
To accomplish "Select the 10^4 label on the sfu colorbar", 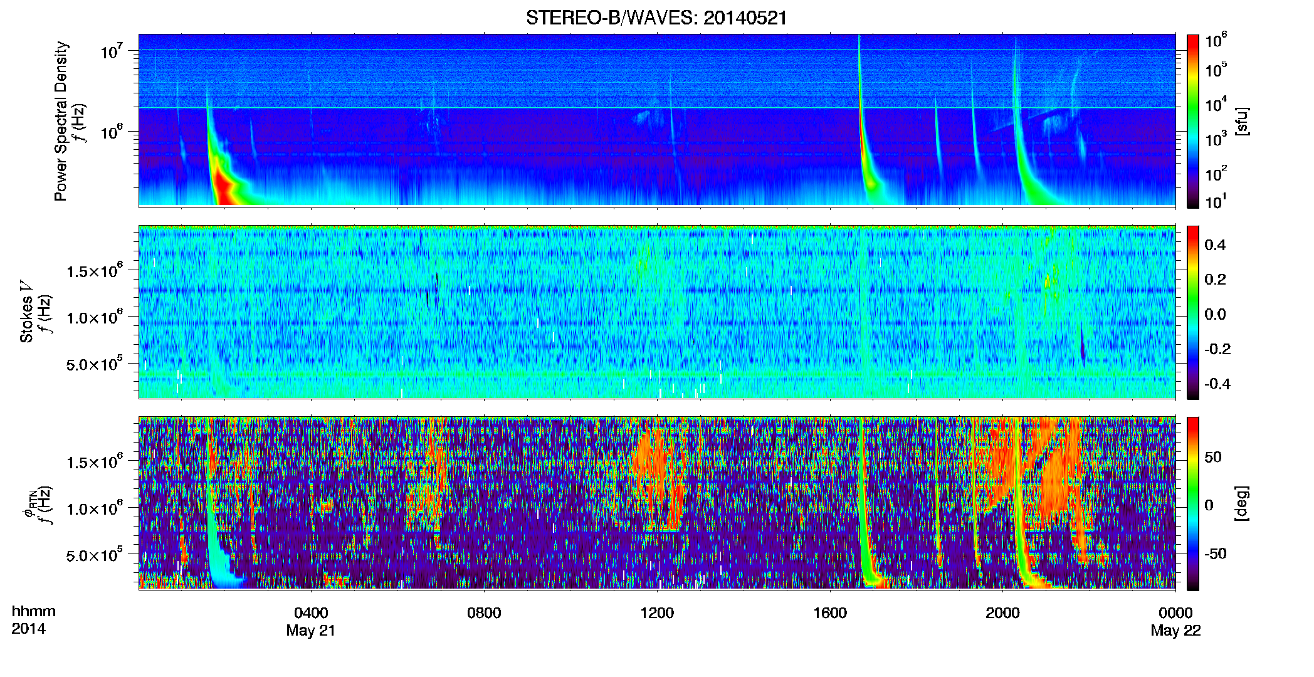I will 1216,104.
